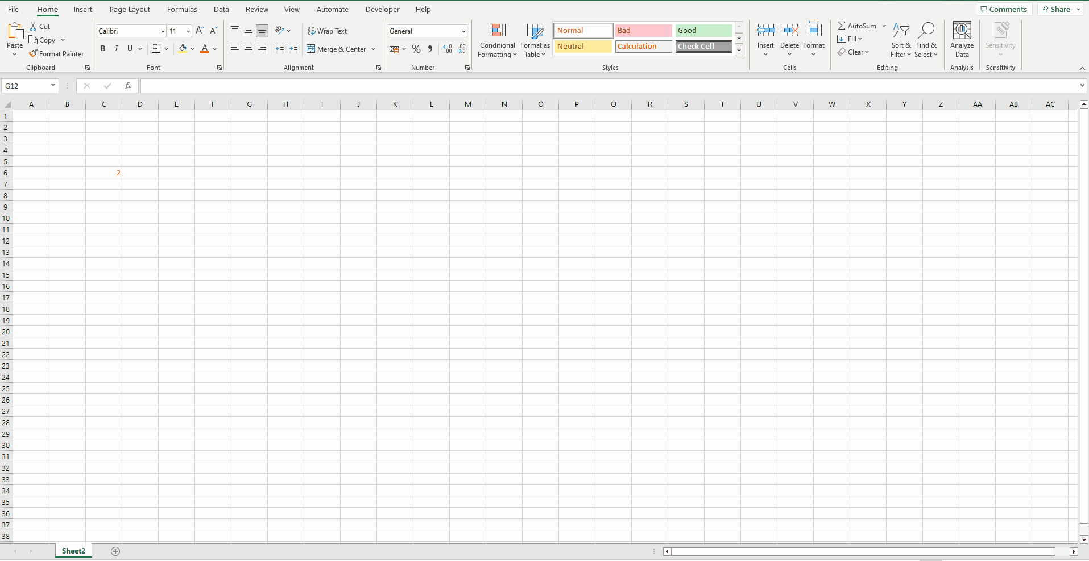
Task: Open the Formulas ribbon tab
Action: [x=182, y=9]
